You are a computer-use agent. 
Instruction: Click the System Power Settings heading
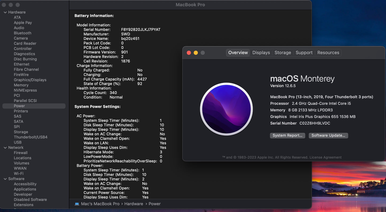point(98,107)
